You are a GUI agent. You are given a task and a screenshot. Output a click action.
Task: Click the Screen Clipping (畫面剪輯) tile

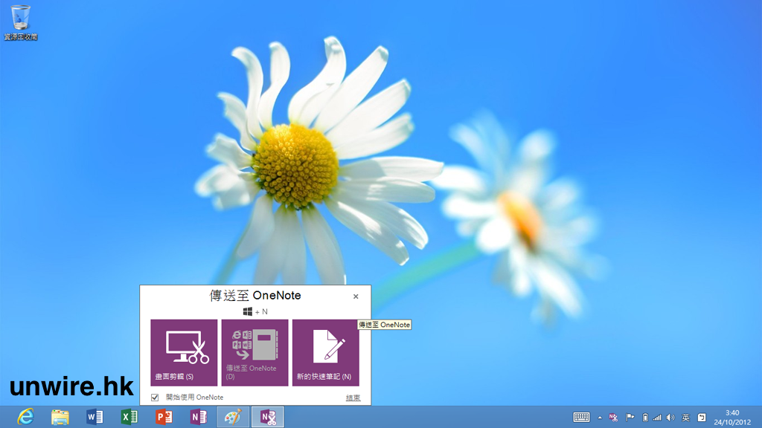pyautogui.click(x=184, y=352)
